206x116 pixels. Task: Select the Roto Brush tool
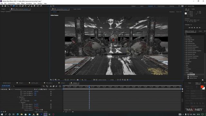pos(38,6)
